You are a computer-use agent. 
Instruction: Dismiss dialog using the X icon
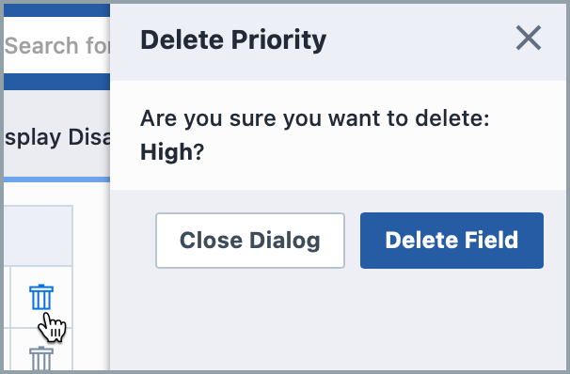(x=529, y=38)
